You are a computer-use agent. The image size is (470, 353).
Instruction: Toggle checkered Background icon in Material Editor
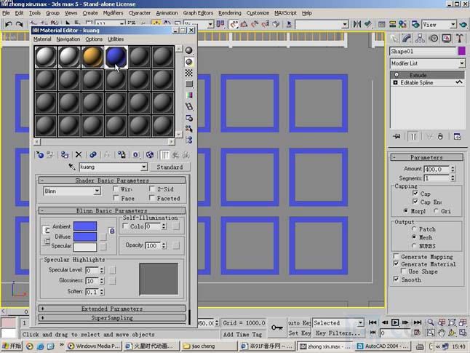189,73
